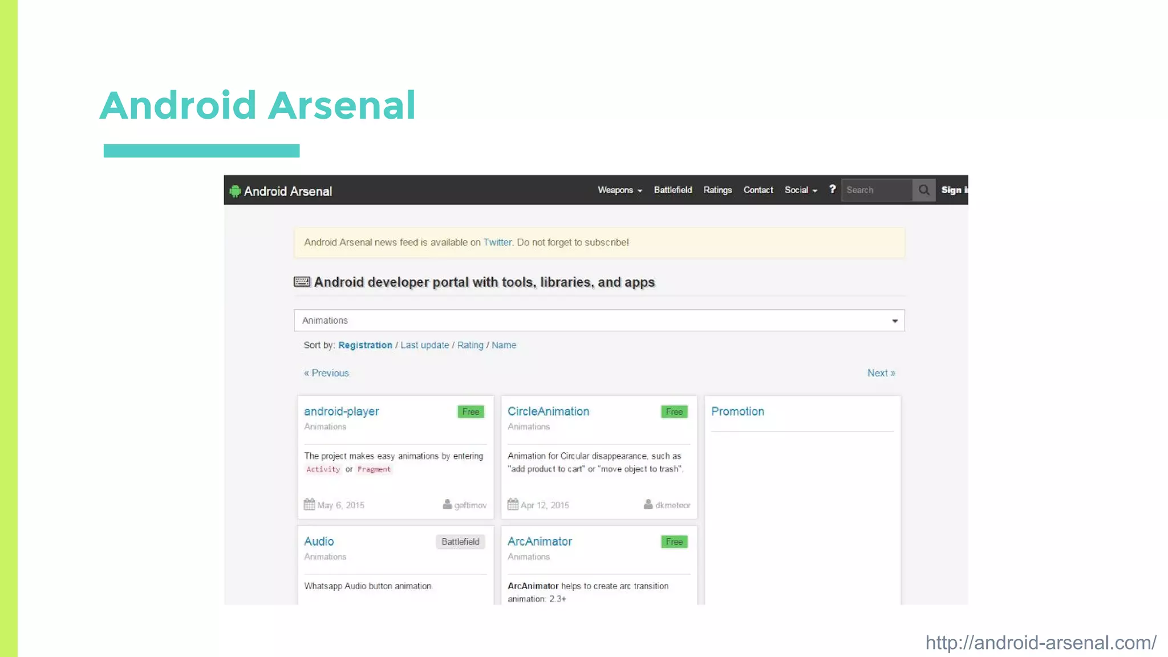Viewport: 1168px width, 657px height.
Task: Focus the Search input field
Action: [x=877, y=190]
